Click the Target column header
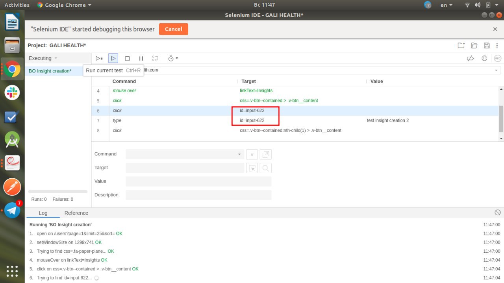This screenshot has height=283, width=504. coord(248,81)
